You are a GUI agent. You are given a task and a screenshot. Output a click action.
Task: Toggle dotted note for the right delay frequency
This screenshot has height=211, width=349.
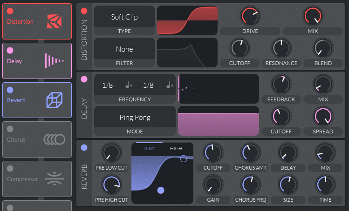[x=170, y=85]
